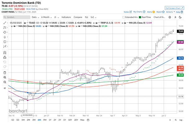Image resolution: width=193 pixels, height=126 pixels.
Task: Open the numbered label tool
Action: click(5, 42)
